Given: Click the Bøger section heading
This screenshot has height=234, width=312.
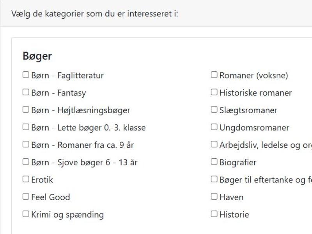Looking at the screenshot, I should pyautogui.click(x=37, y=56).
